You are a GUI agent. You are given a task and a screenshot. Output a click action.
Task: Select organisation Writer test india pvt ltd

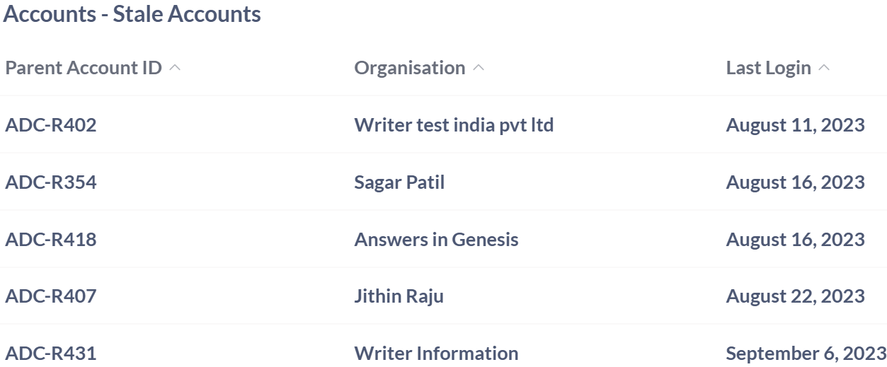coord(454,125)
